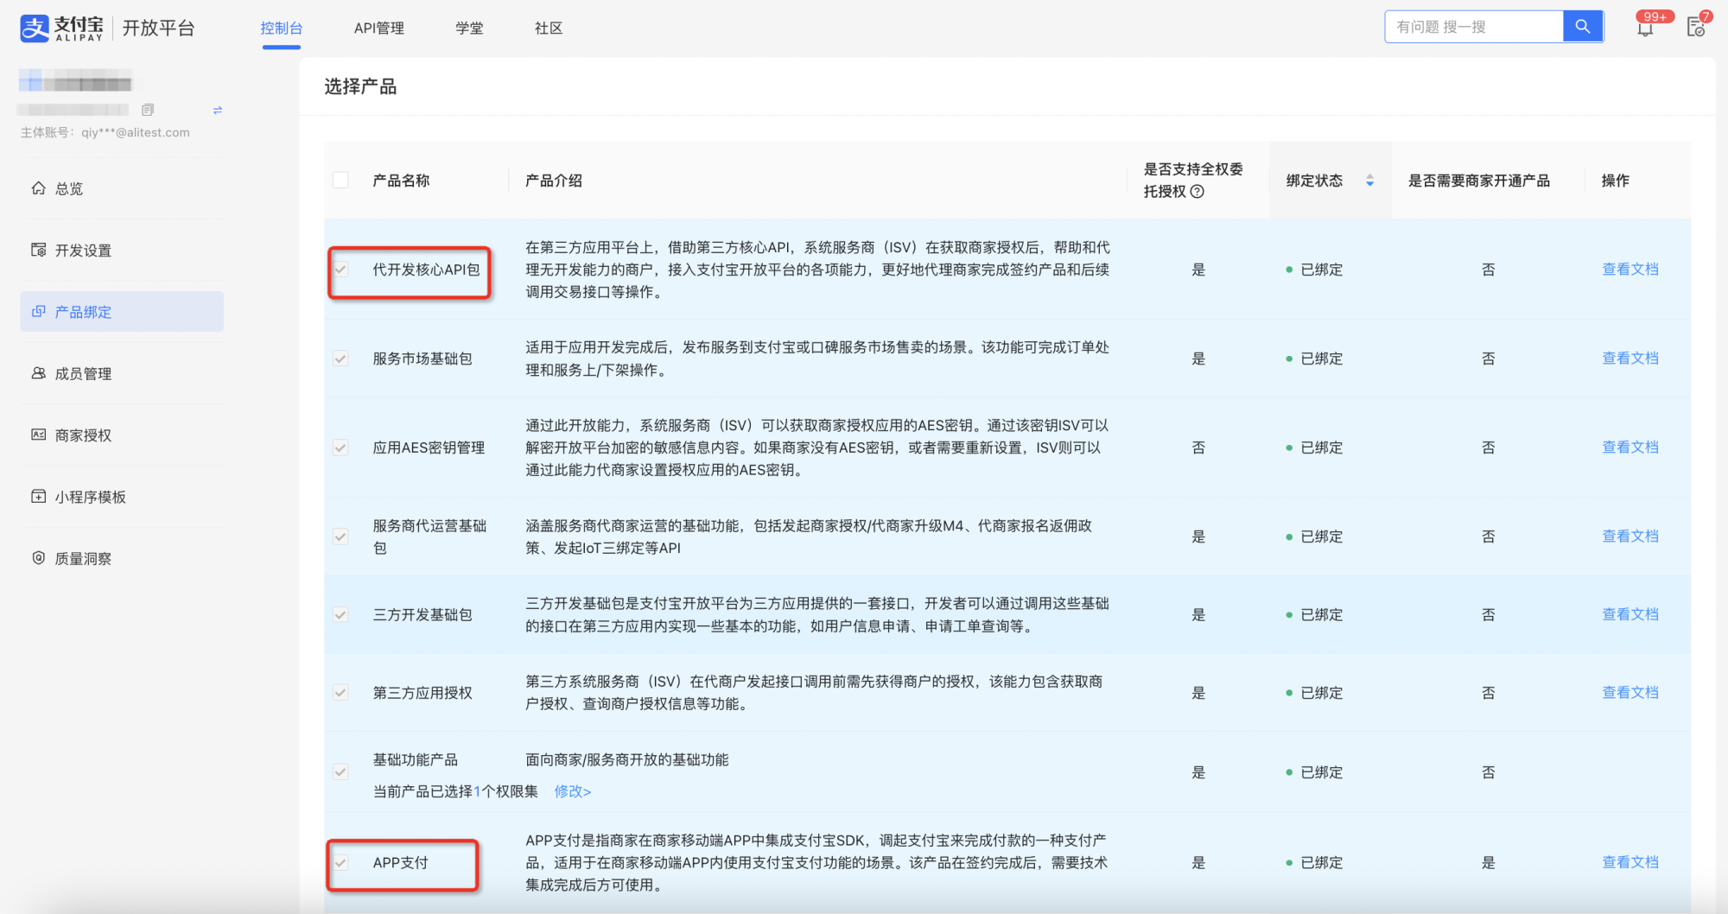Click 修改> link for 基础功能产品 permissions
Image resolution: width=1728 pixels, height=914 pixels.
tap(572, 791)
